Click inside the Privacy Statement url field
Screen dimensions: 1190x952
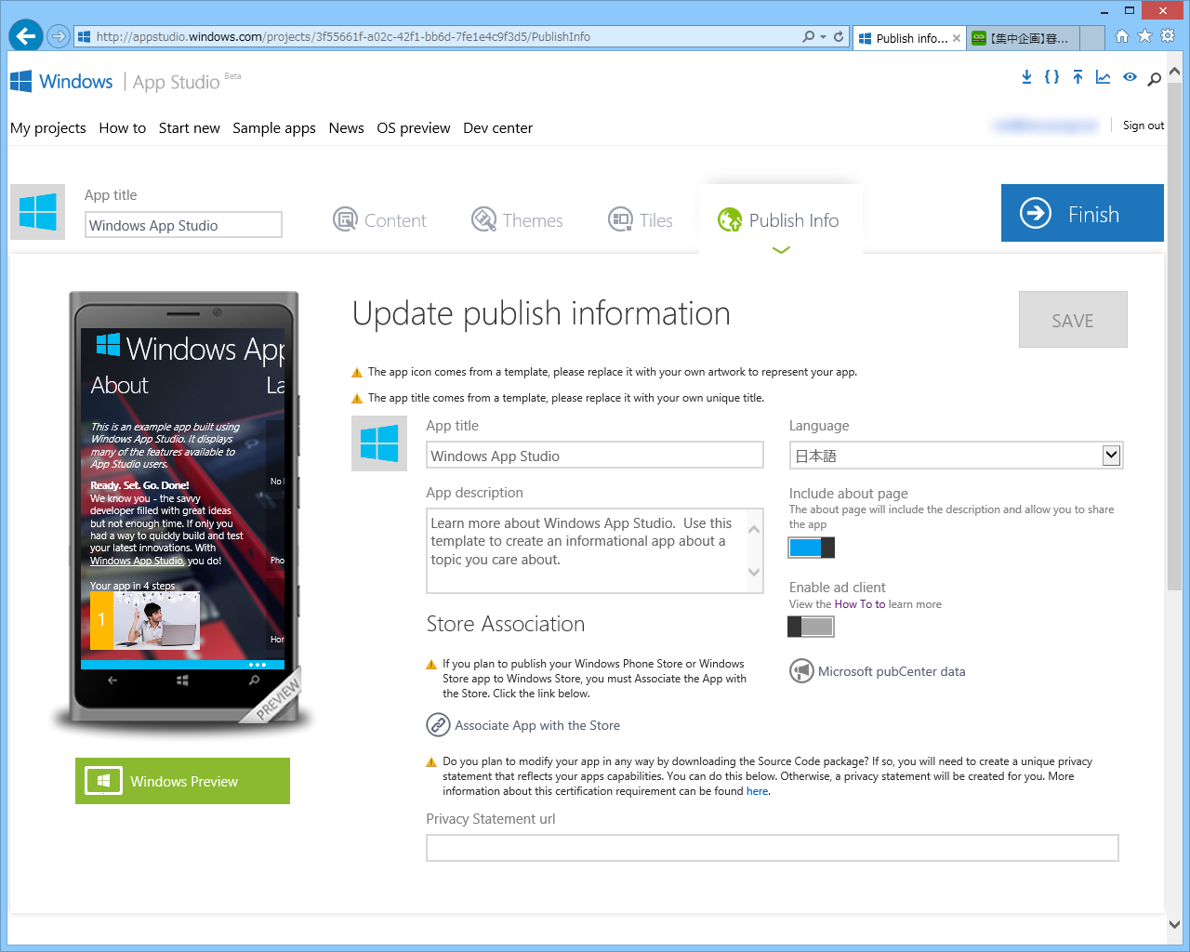point(772,847)
